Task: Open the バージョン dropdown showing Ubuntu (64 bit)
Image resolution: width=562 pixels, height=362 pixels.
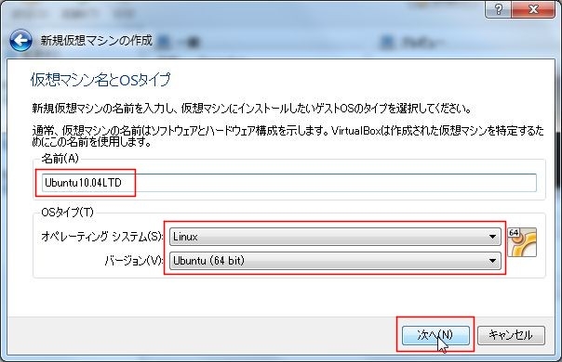Action: (x=335, y=261)
